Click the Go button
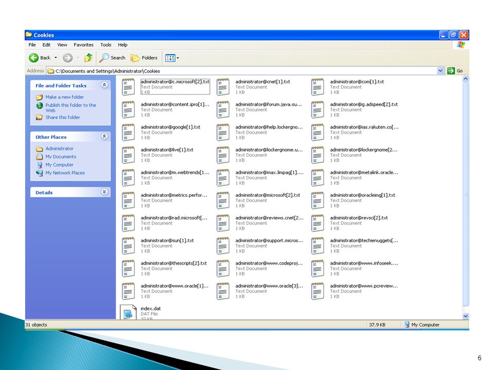 click(455, 71)
